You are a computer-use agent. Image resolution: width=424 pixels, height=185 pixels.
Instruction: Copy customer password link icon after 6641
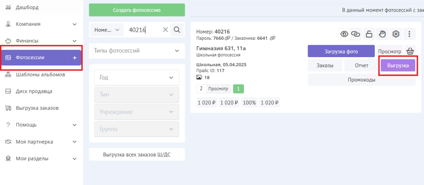(x=272, y=38)
